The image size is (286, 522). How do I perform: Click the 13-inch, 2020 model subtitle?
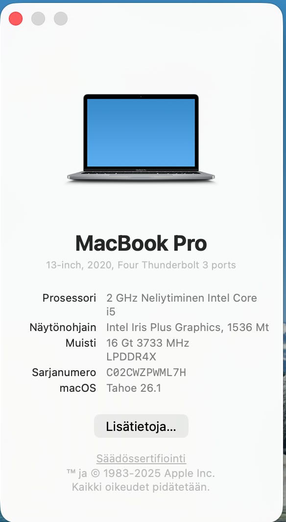click(x=141, y=265)
